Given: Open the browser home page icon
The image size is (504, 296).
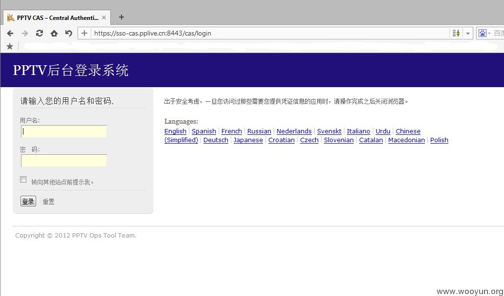Looking at the screenshot, I should pyautogui.click(x=54, y=34).
